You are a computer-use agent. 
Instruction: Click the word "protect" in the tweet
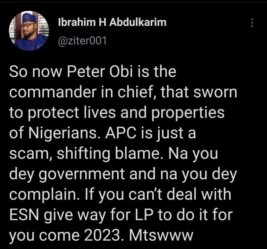53,113
